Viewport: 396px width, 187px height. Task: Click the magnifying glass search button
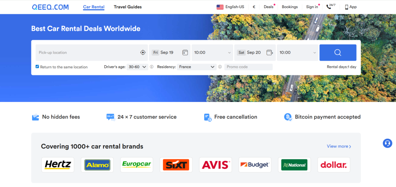pyautogui.click(x=338, y=53)
